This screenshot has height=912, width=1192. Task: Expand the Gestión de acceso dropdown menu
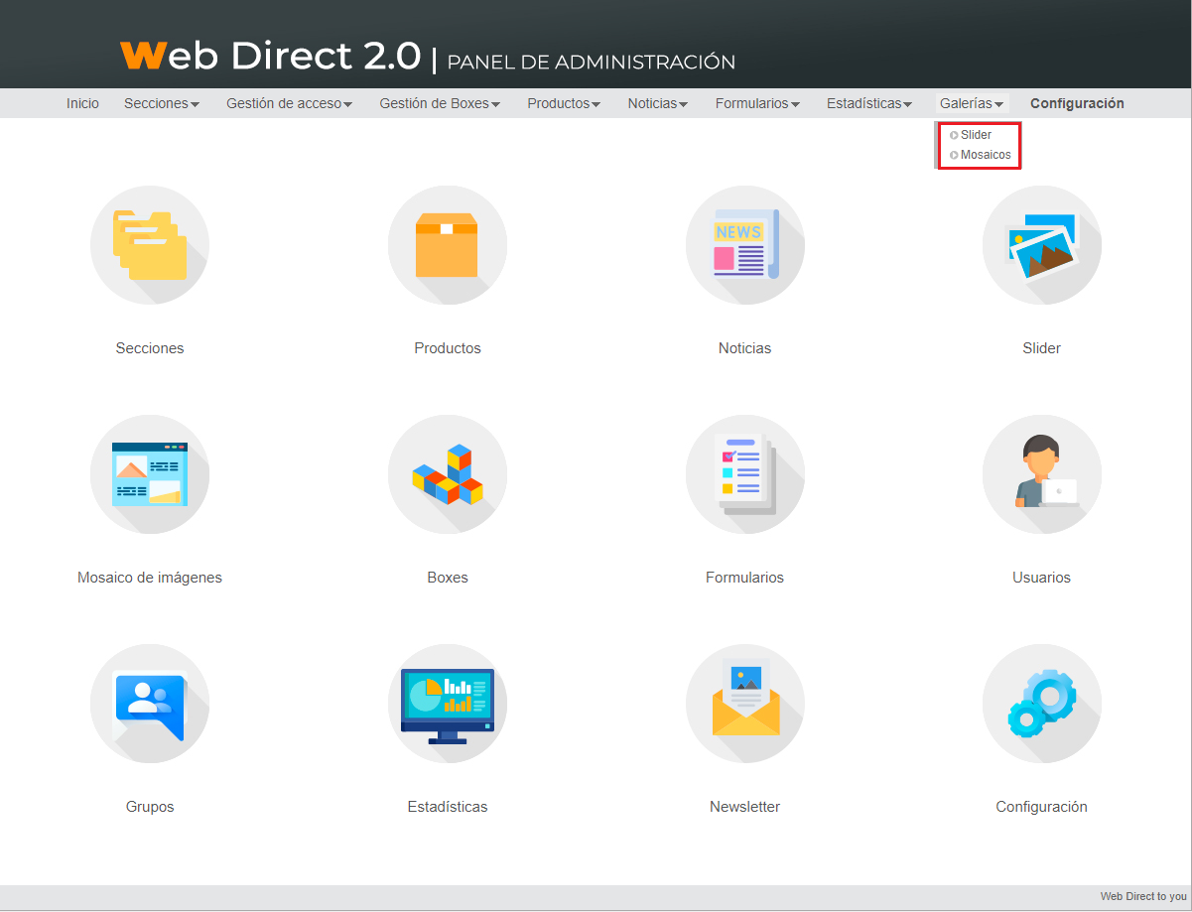289,103
